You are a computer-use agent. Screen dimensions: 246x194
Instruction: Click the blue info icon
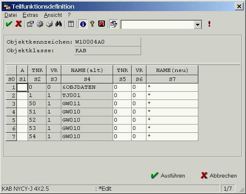(83, 24)
